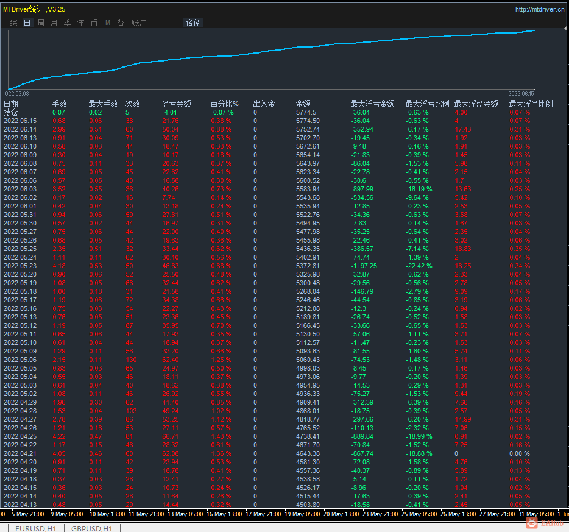Click the 盈亏金额 column header
The image size is (569, 532).
[x=176, y=104]
